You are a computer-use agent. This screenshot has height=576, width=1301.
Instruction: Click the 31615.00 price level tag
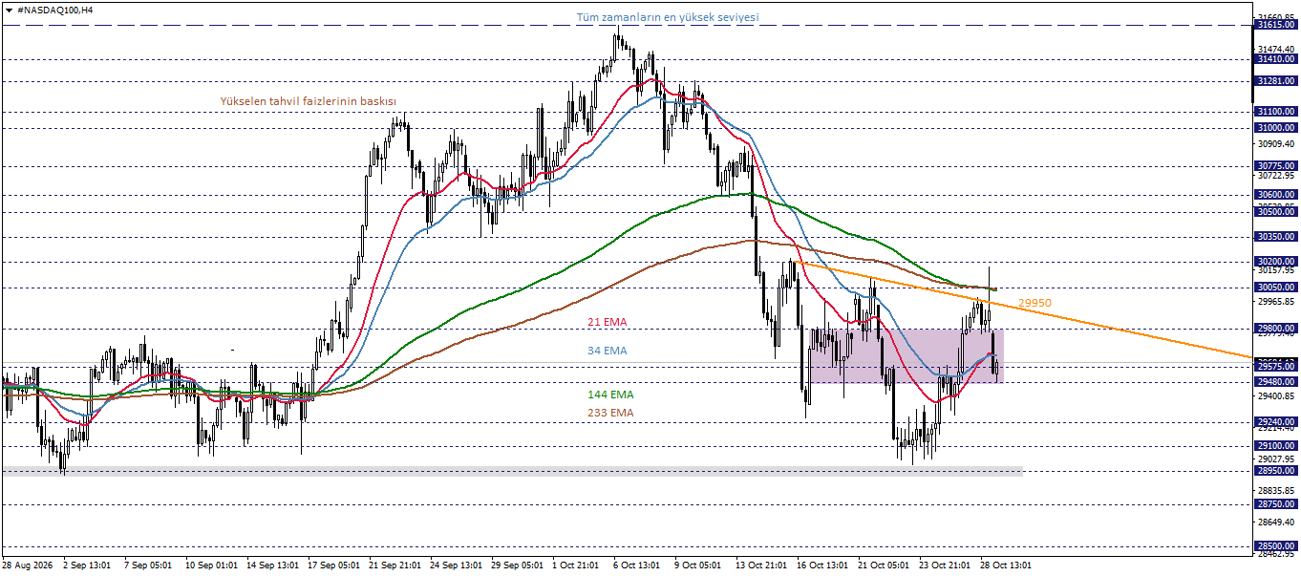pos(1275,25)
